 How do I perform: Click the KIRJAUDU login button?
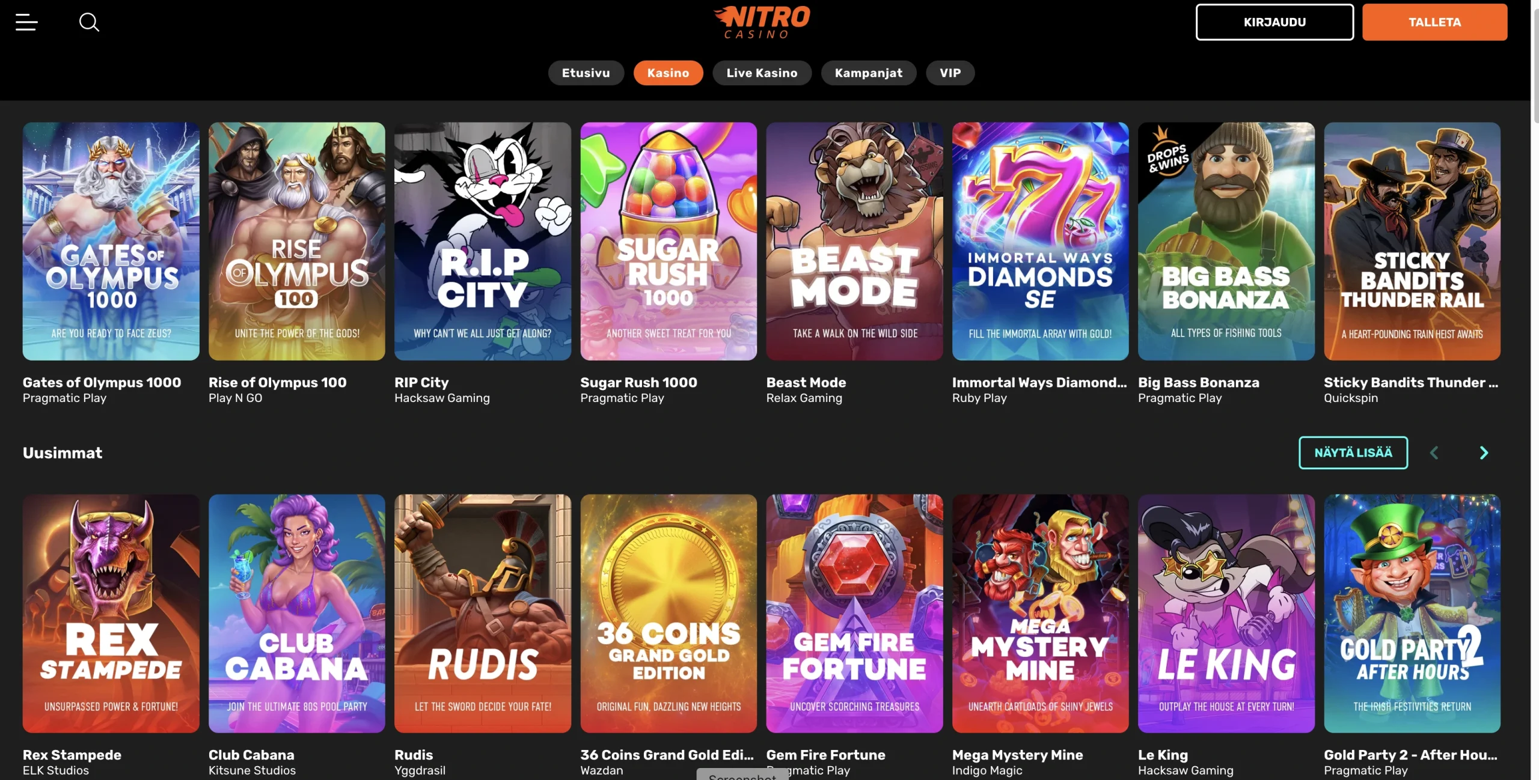[1274, 22]
